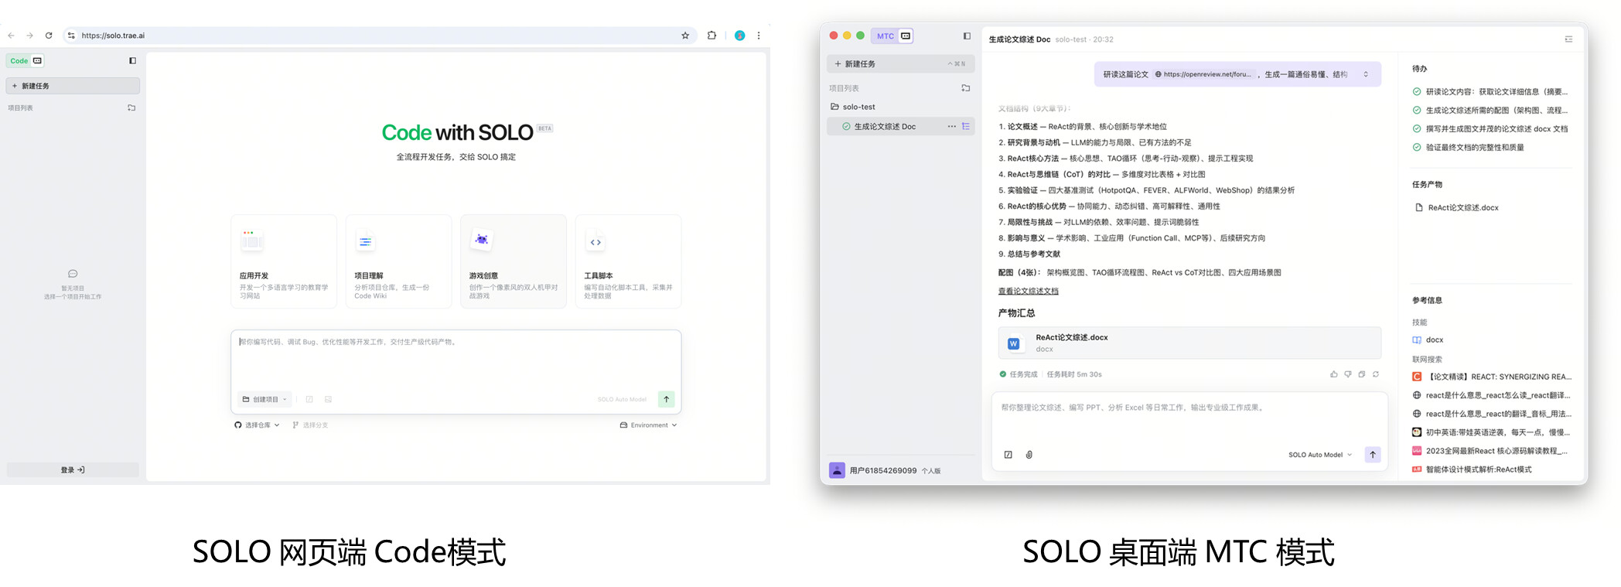Viewport: 1621px width, 587px height.
Task: Toggle the right details panel icon
Action: pos(1568,39)
